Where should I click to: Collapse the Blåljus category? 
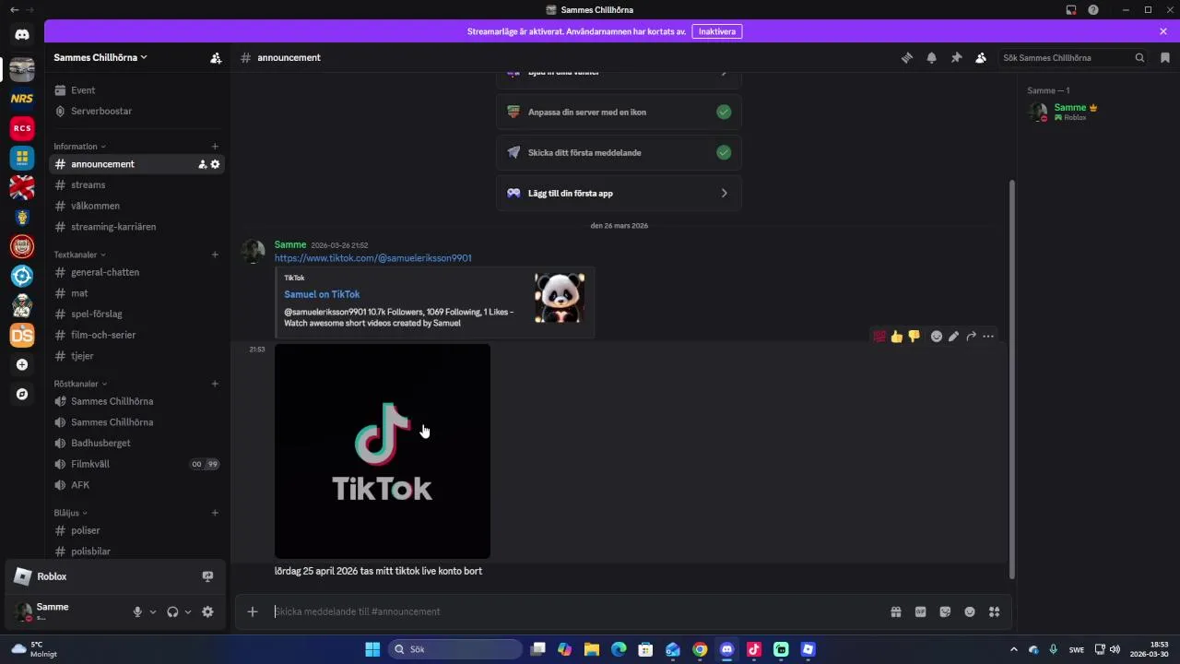(70, 513)
